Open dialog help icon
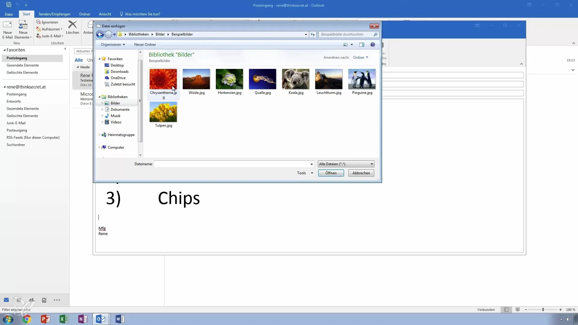 click(373, 45)
